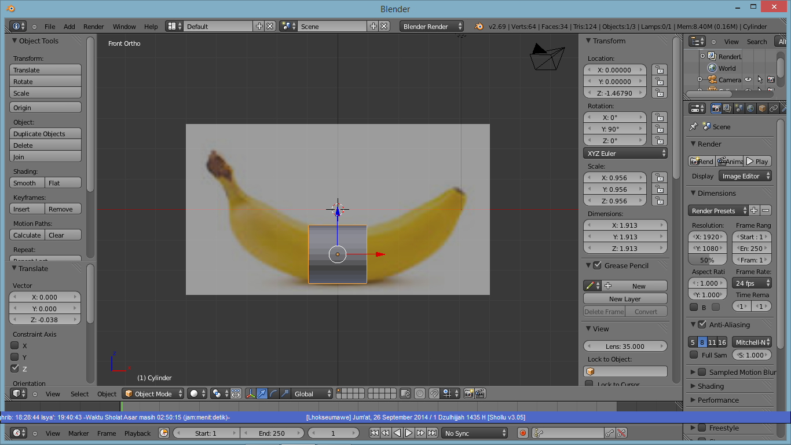
Task: Click the timeline record keyframe button
Action: tap(523, 433)
